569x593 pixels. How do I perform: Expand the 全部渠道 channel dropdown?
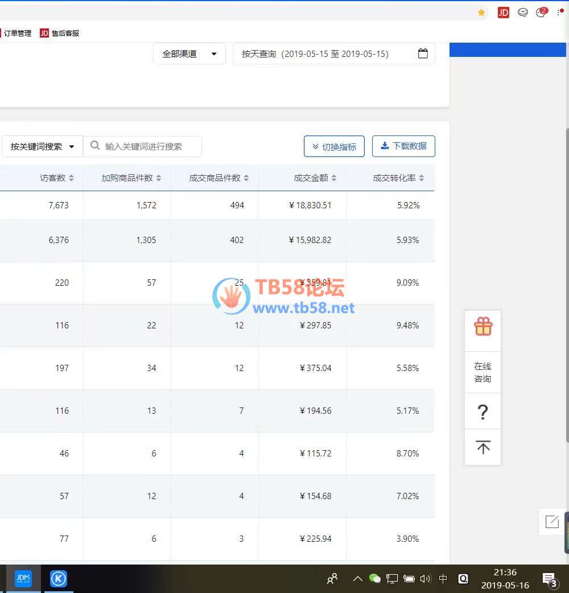coord(189,54)
